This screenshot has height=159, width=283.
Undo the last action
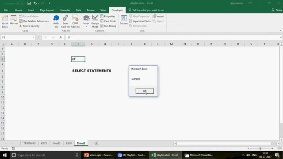[x=35, y=3]
